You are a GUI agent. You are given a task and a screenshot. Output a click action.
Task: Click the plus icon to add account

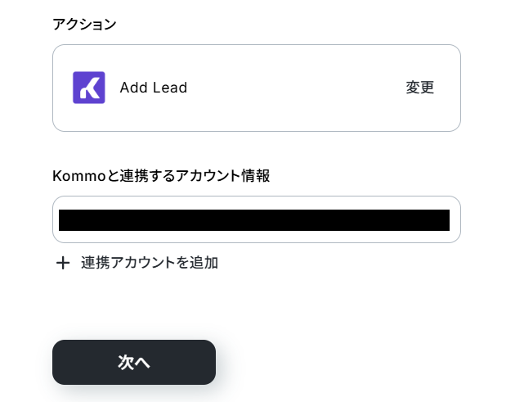point(63,263)
